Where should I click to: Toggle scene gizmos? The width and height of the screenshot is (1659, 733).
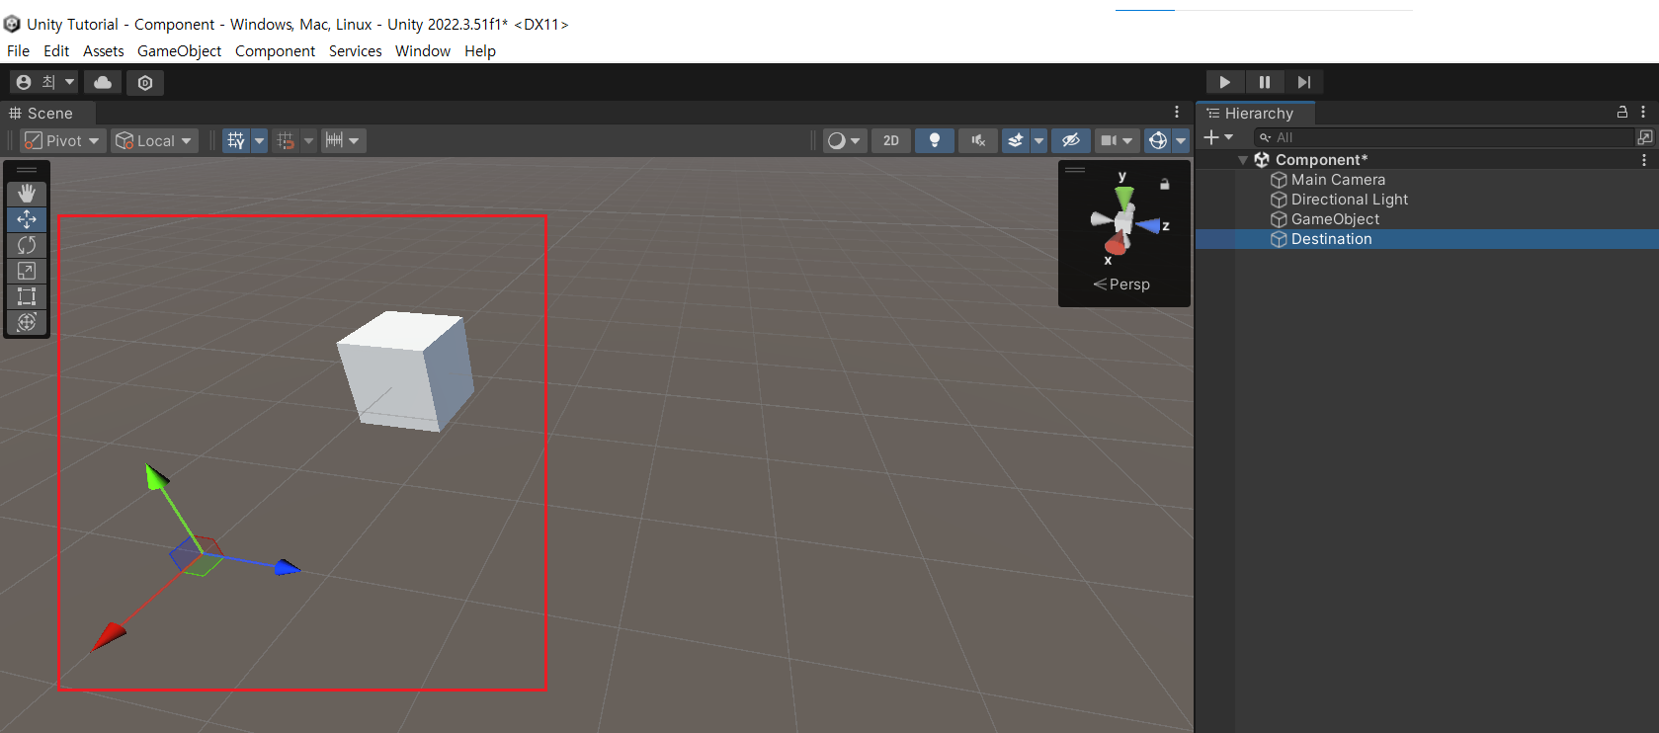[x=1158, y=140]
